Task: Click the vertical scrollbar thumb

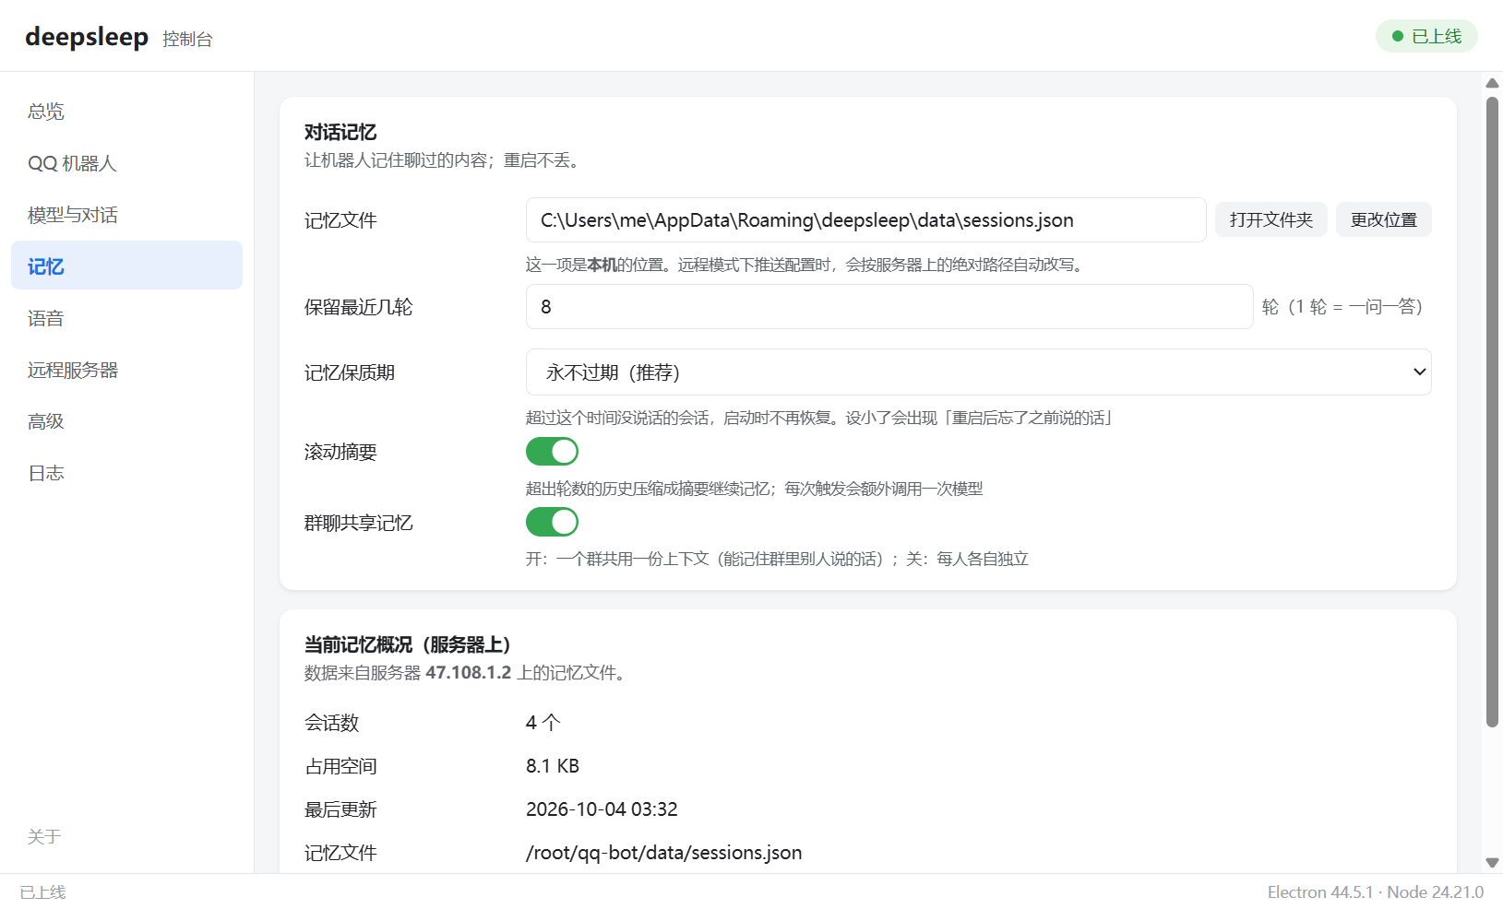Action: [1492, 411]
